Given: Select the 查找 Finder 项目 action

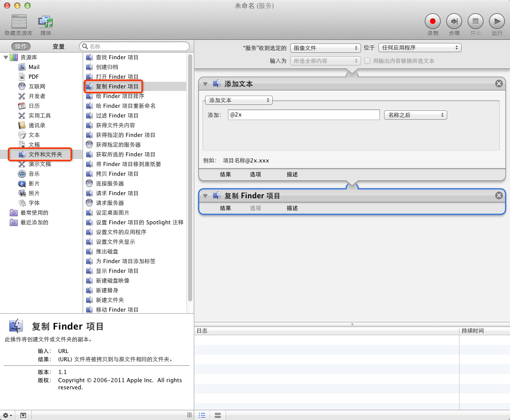Looking at the screenshot, I should [x=117, y=57].
